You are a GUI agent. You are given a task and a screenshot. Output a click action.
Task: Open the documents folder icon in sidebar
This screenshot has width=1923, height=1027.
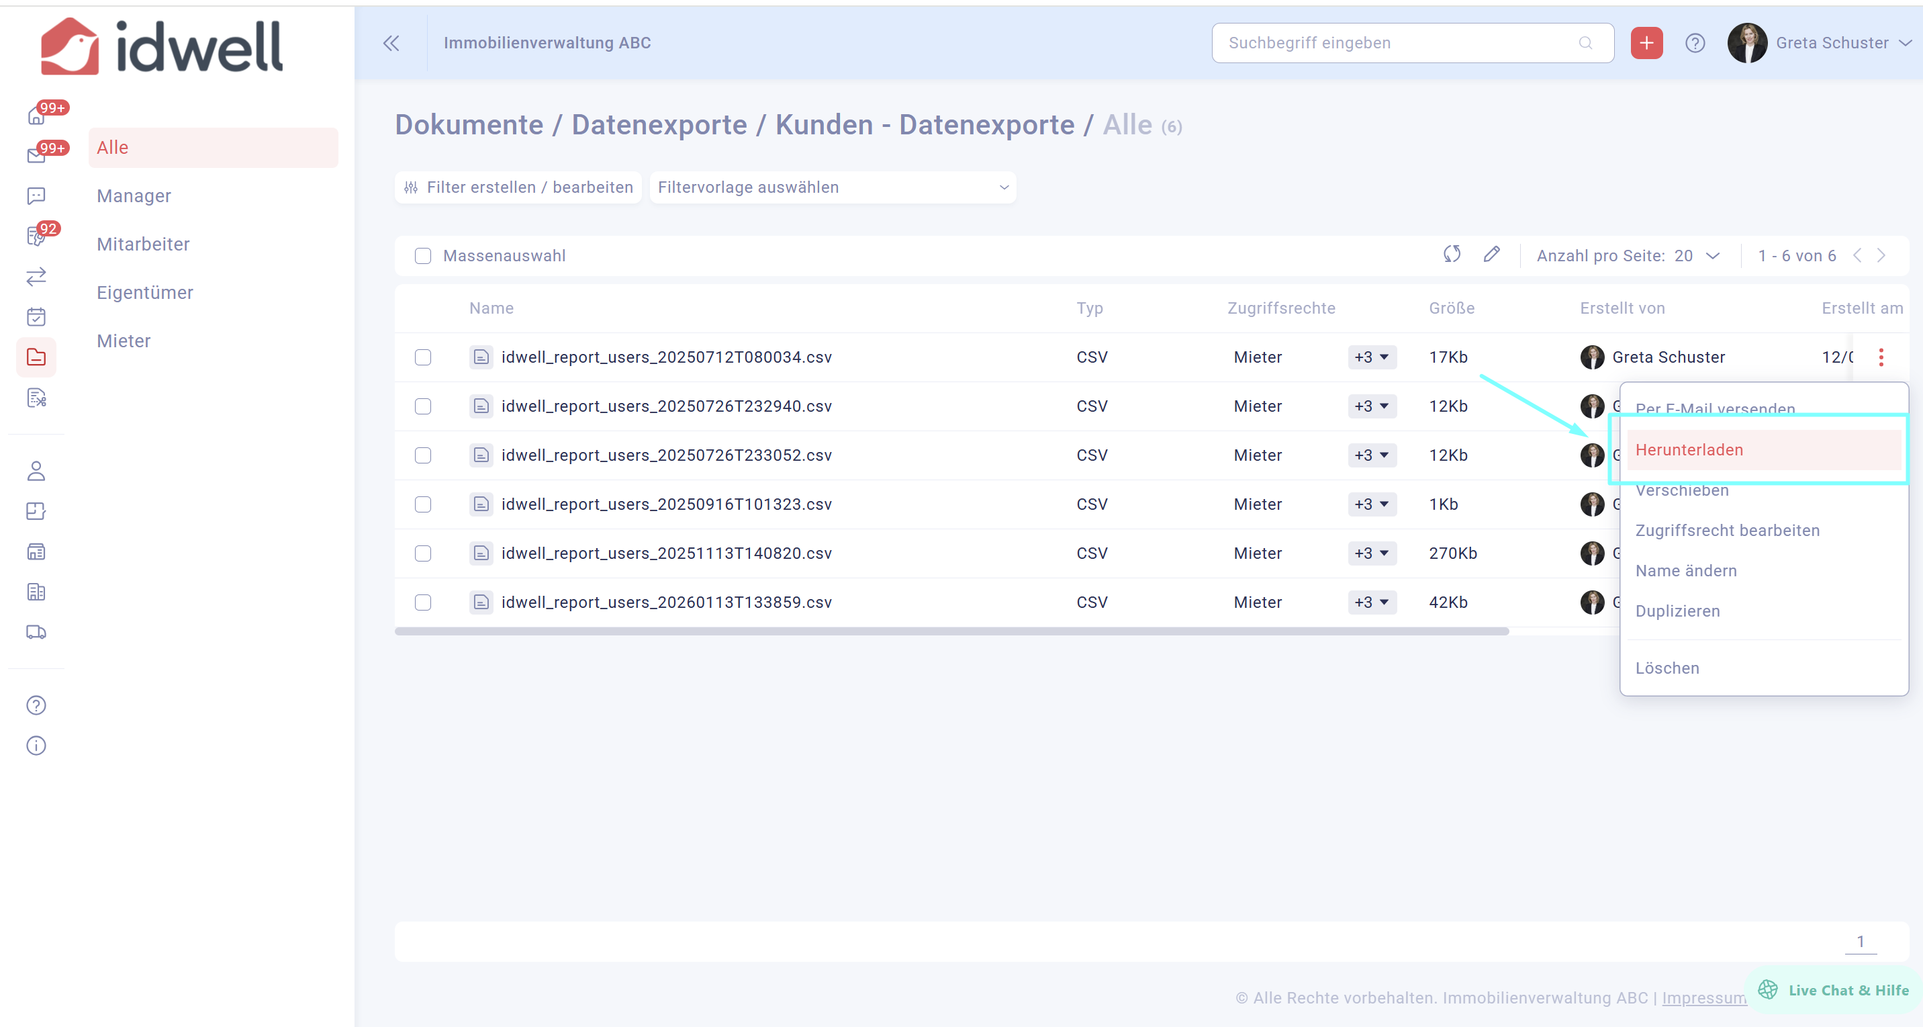point(36,357)
